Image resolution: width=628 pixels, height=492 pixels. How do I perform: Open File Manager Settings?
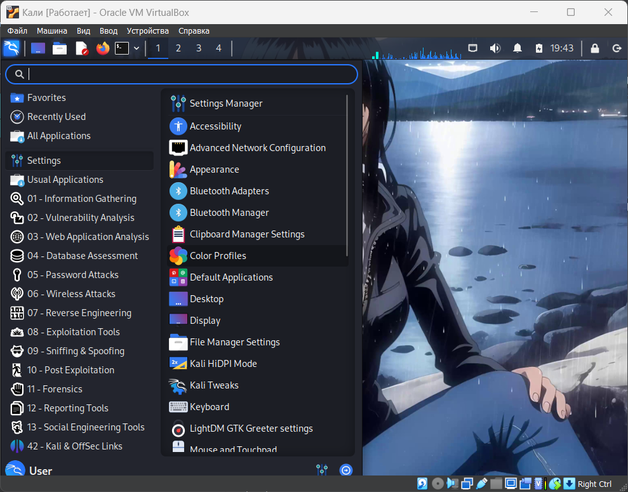(x=257, y=342)
